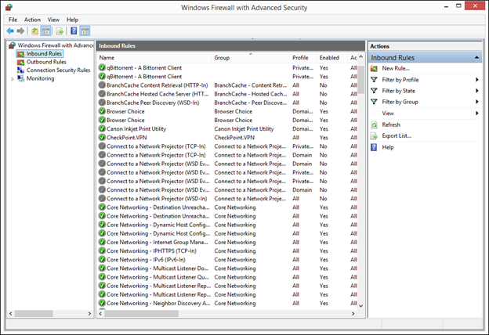The height and width of the screenshot is (335, 489).
Task: Click the green Refresh icon in Actions
Action: (x=374, y=125)
